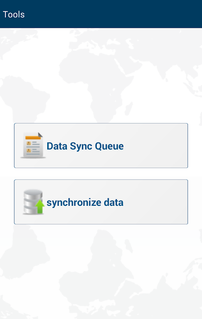Start the synchronize data button
The image size is (202, 319).
click(101, 202)
